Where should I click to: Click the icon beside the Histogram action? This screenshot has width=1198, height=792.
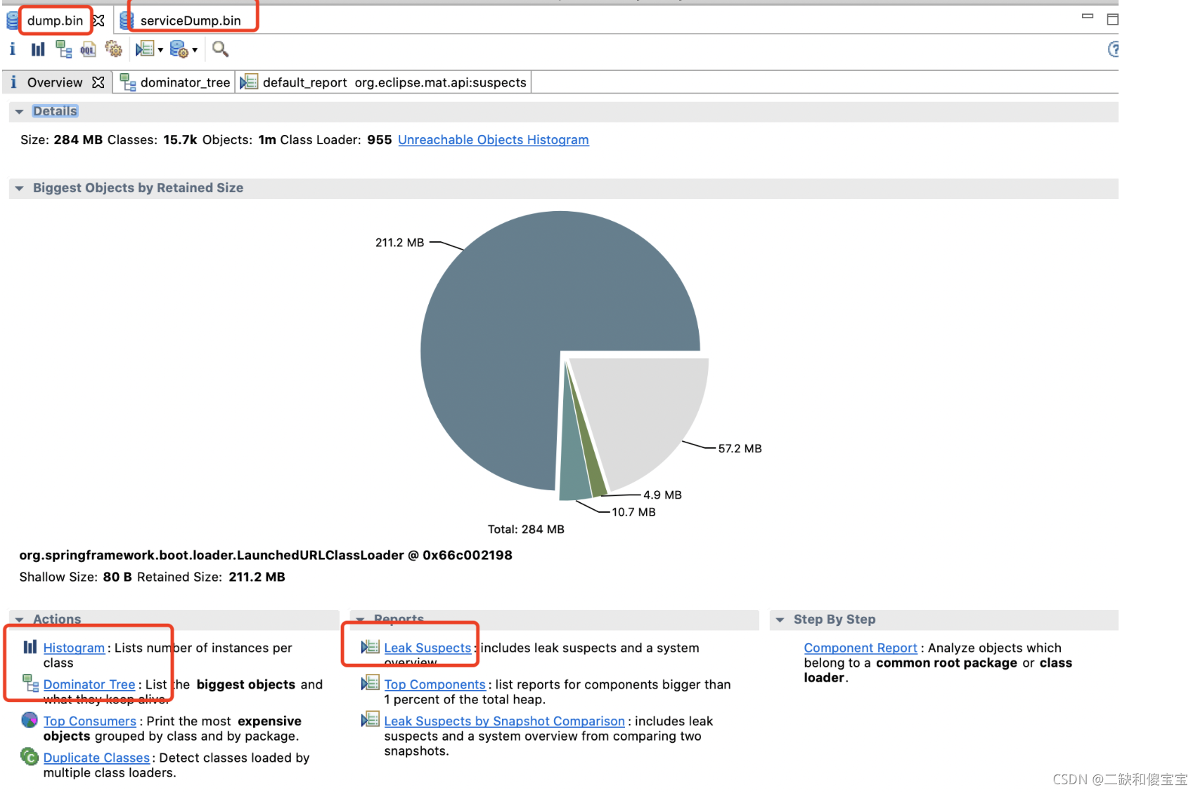[30, 646]
